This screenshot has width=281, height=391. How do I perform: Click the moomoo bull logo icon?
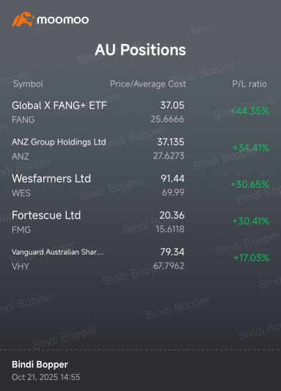coord(23,19)
